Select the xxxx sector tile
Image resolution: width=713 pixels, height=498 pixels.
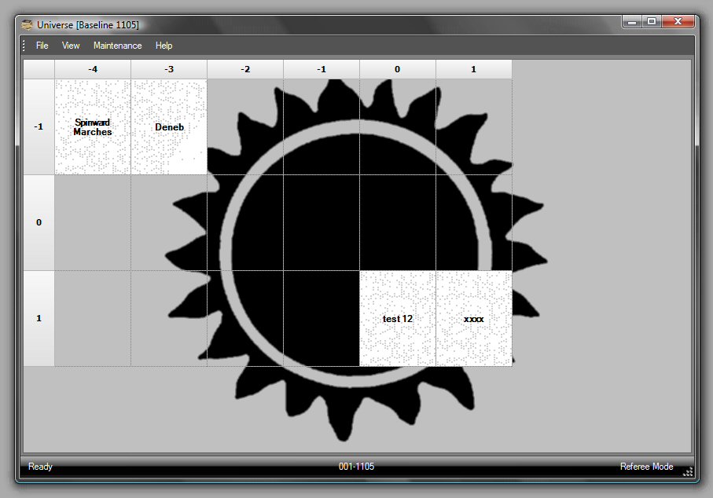coord(474,319)
